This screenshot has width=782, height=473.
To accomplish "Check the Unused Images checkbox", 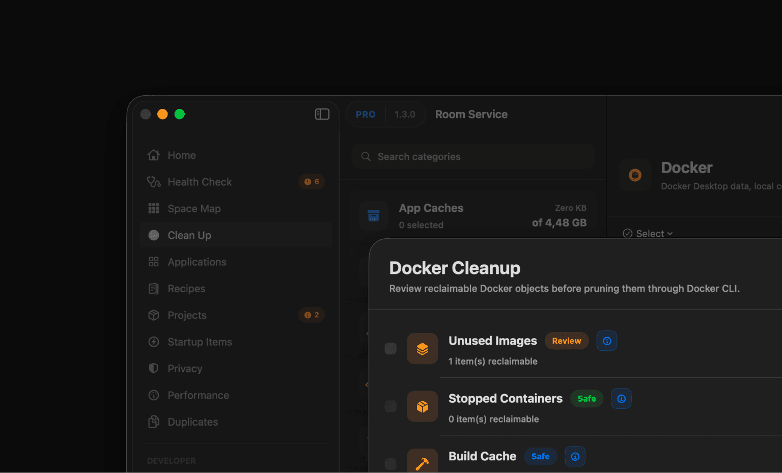I will [x=390, y=349].
